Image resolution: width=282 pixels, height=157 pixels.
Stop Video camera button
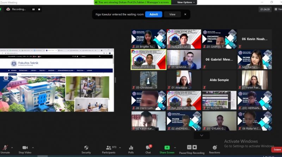click(25, 150)
